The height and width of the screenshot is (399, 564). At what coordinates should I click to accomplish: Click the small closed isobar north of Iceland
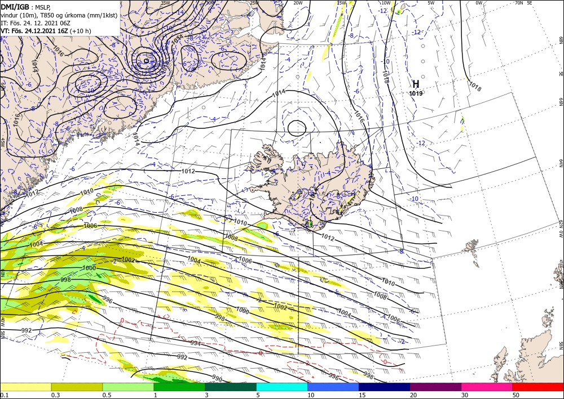pyautogui.click(x=297, y=128)
